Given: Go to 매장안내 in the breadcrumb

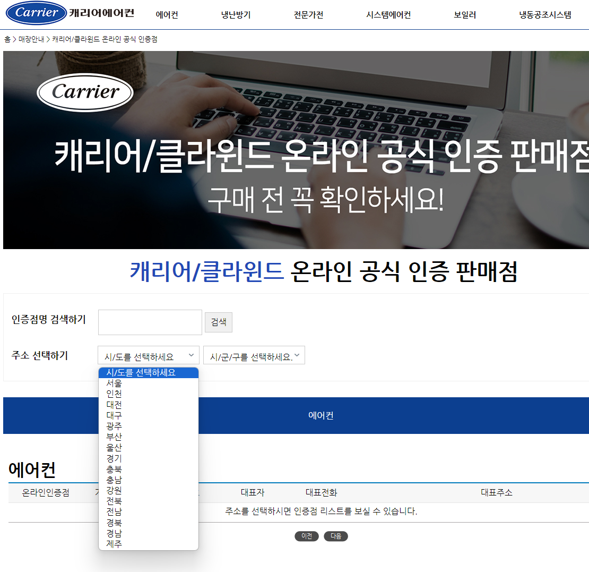Looking at the screenshot, I should (31, 39).
